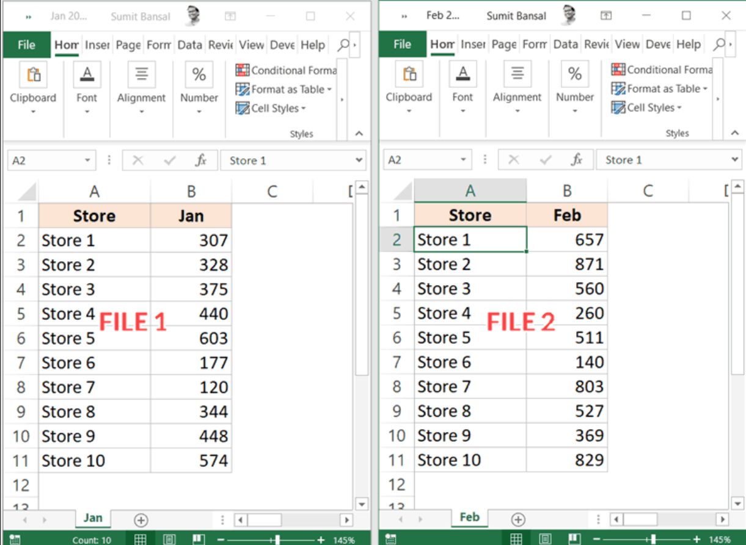The image size is (746, 545).
Task: Click the zoom slider in the Jan workbook
Action: tap(278, 540)
